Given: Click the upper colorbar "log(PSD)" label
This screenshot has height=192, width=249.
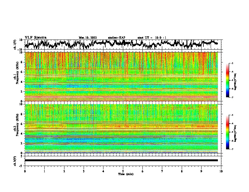Looking at the screenshot, I should tap(235, 82).
